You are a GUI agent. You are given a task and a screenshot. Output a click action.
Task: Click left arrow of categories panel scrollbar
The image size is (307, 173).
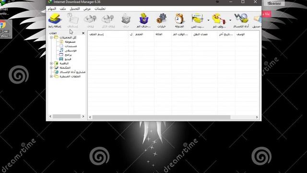click(50, 116)
